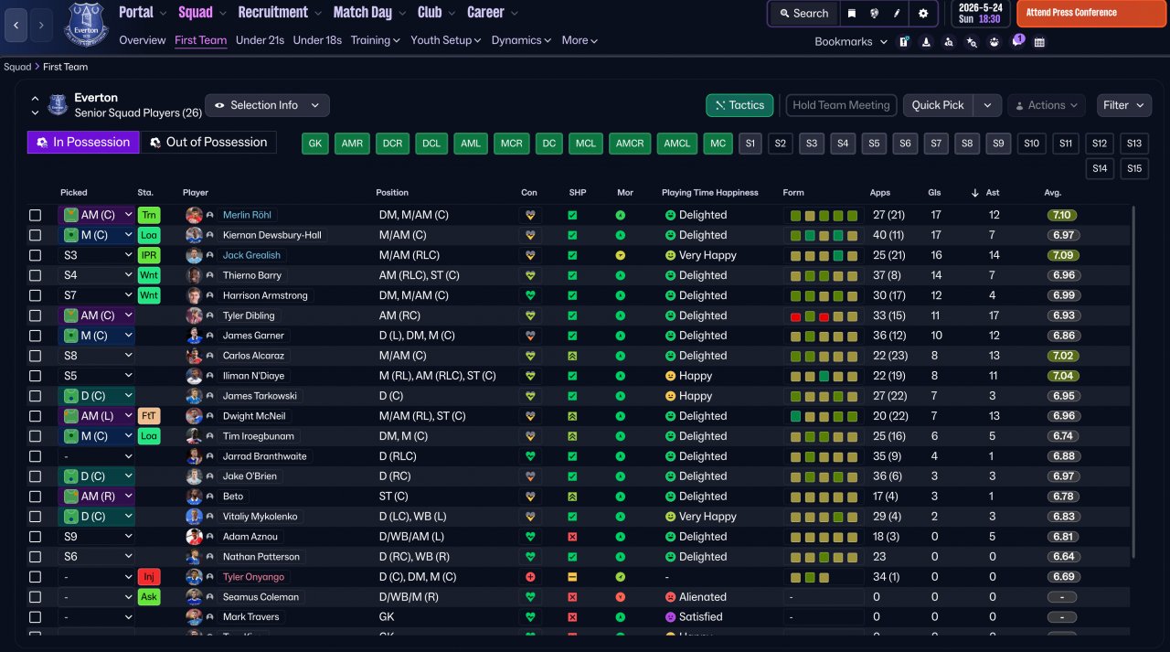Open the settings gear icon
Image resolution: width=1170 pixels, height=652 pixels.
[x=923, y=14]
